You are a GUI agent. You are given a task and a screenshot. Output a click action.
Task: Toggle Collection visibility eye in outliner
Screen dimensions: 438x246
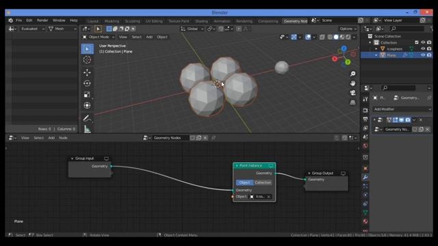click(x=423, y=42)
